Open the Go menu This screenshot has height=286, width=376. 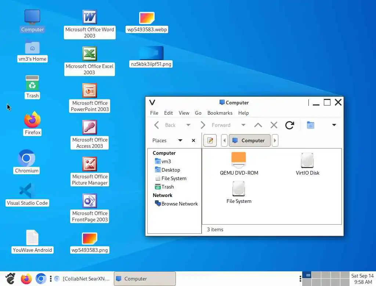pos(198,113)
